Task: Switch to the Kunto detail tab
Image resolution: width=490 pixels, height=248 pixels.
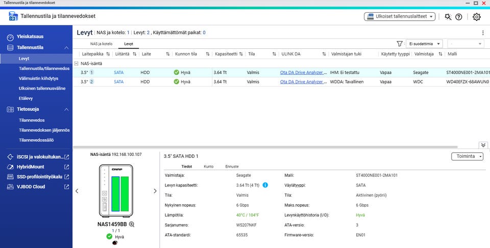Action: pos(208,167)
